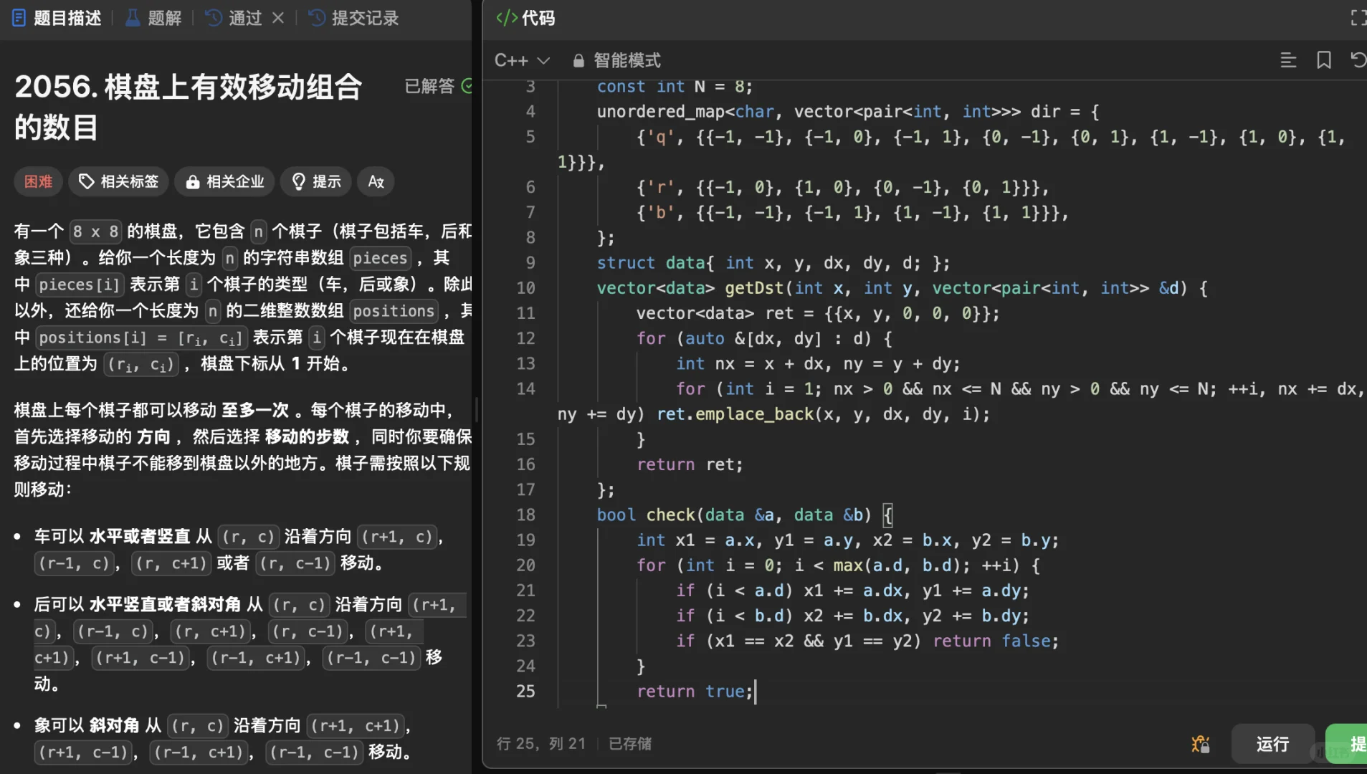1367x774 pixels.
Task: Click the '8 x 8' inline code
Action: coord(95,231)
